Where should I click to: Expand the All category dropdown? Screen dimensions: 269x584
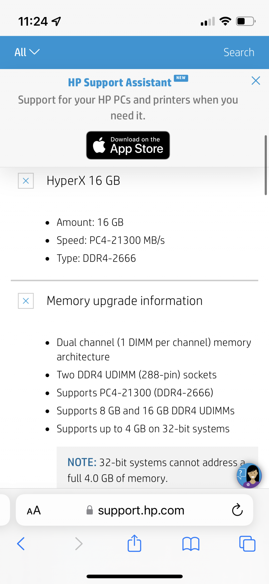tap(27, 52)
